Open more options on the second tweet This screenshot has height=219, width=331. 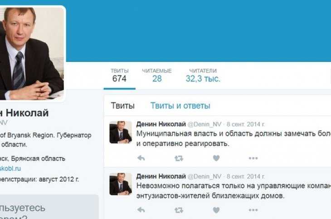point(253,210)
